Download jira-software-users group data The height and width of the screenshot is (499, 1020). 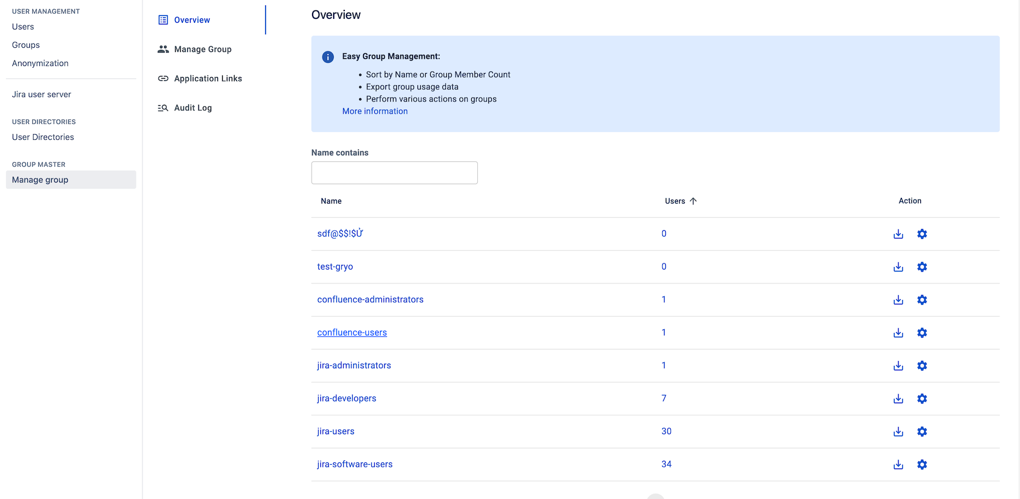click(x=898, y=465)
